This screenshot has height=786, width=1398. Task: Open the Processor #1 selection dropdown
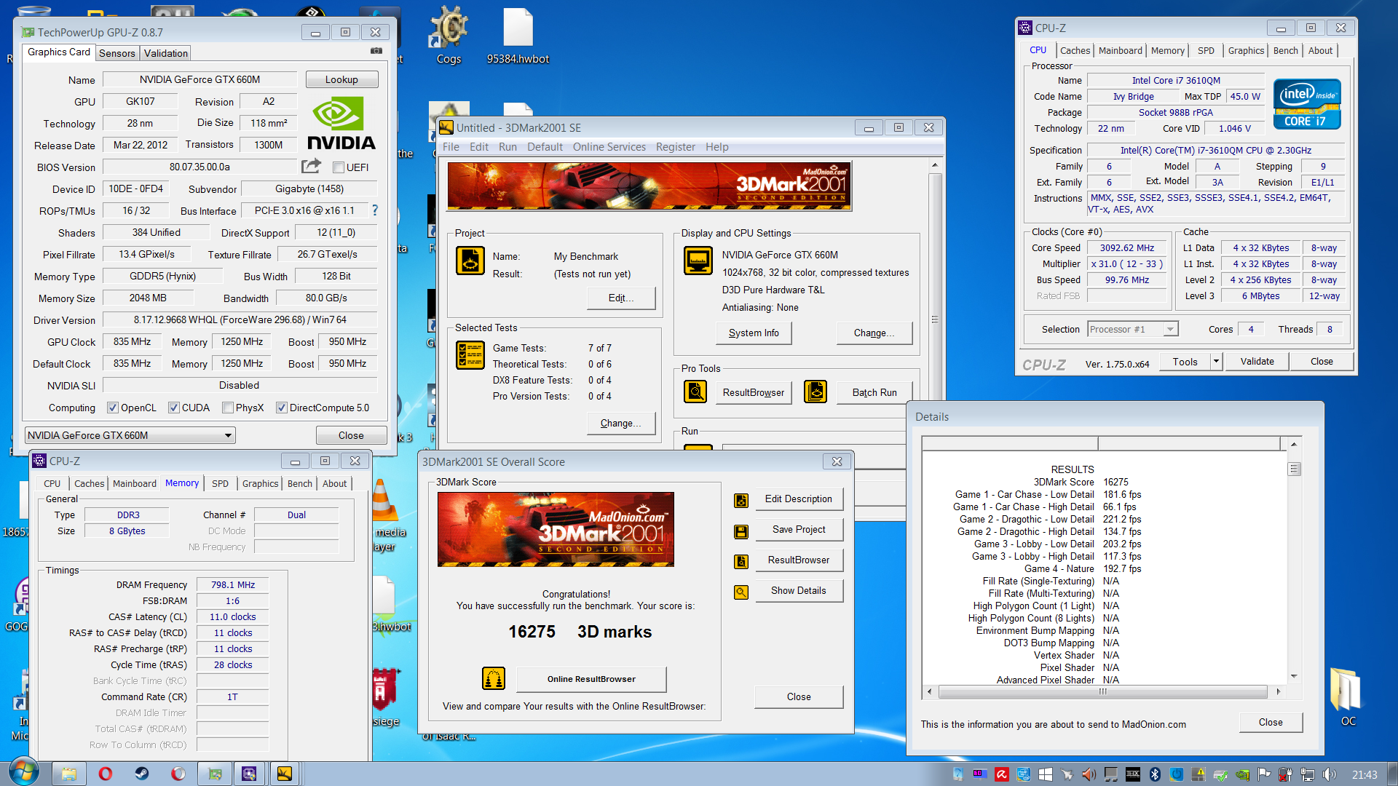tap(1132, 329)
